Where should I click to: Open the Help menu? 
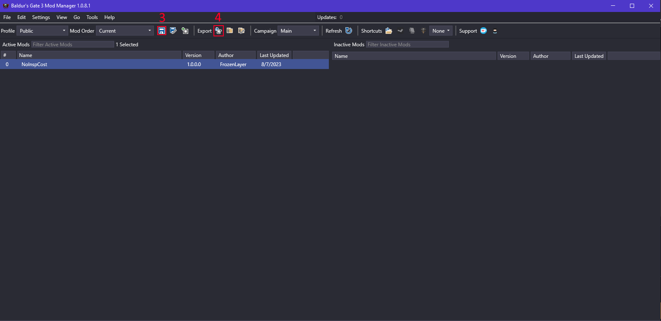coord(109,17)
